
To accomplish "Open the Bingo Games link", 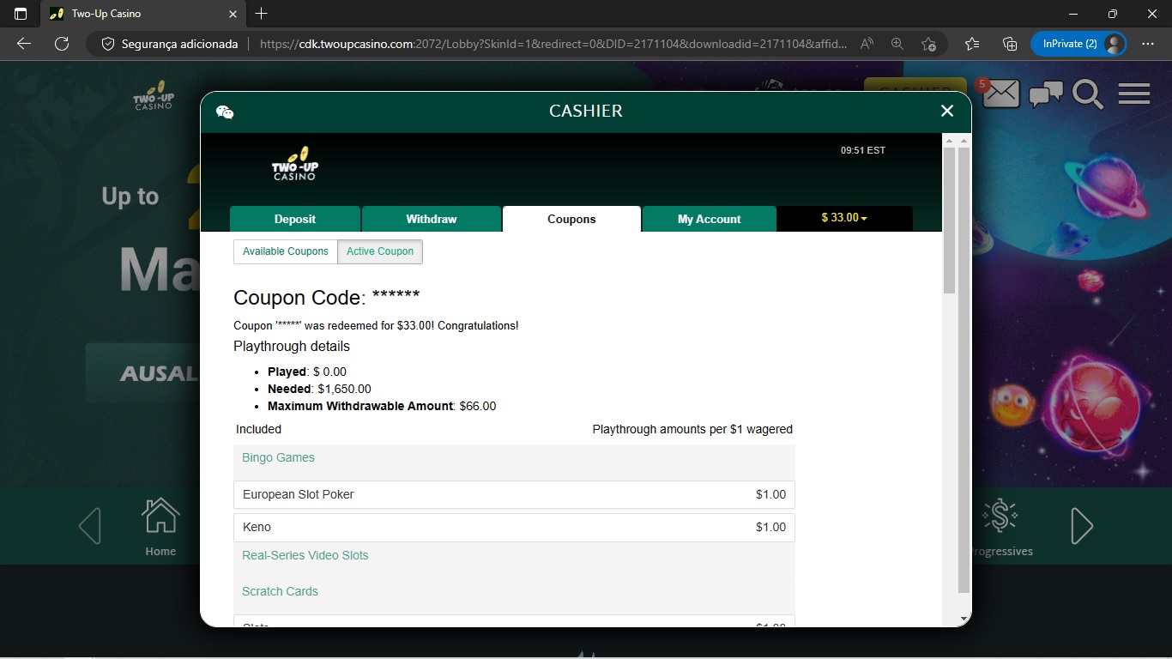I will pyautogui.click(x=278, y=457).
